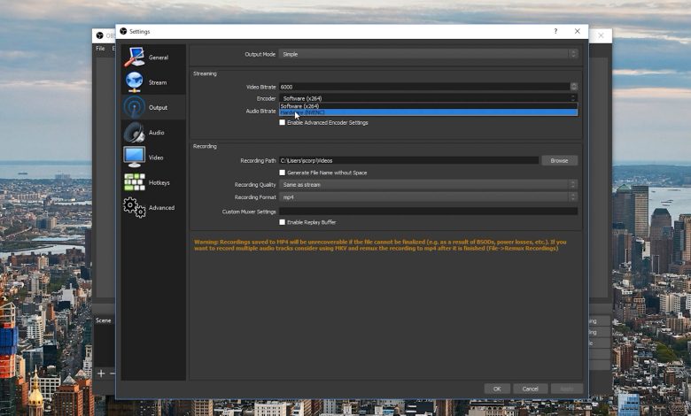
Task: Expand the Output Mode dropdown
Action: point(428,54)
